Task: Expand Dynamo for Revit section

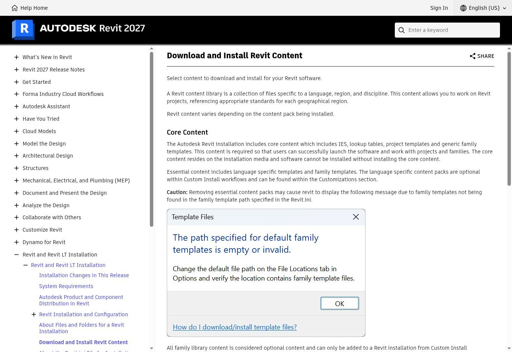Action: coord(17,242)
